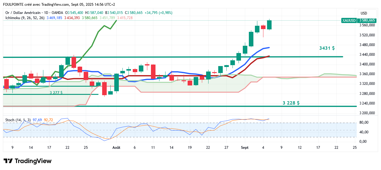Click the current price tag 3 580,665

[367, 21]
